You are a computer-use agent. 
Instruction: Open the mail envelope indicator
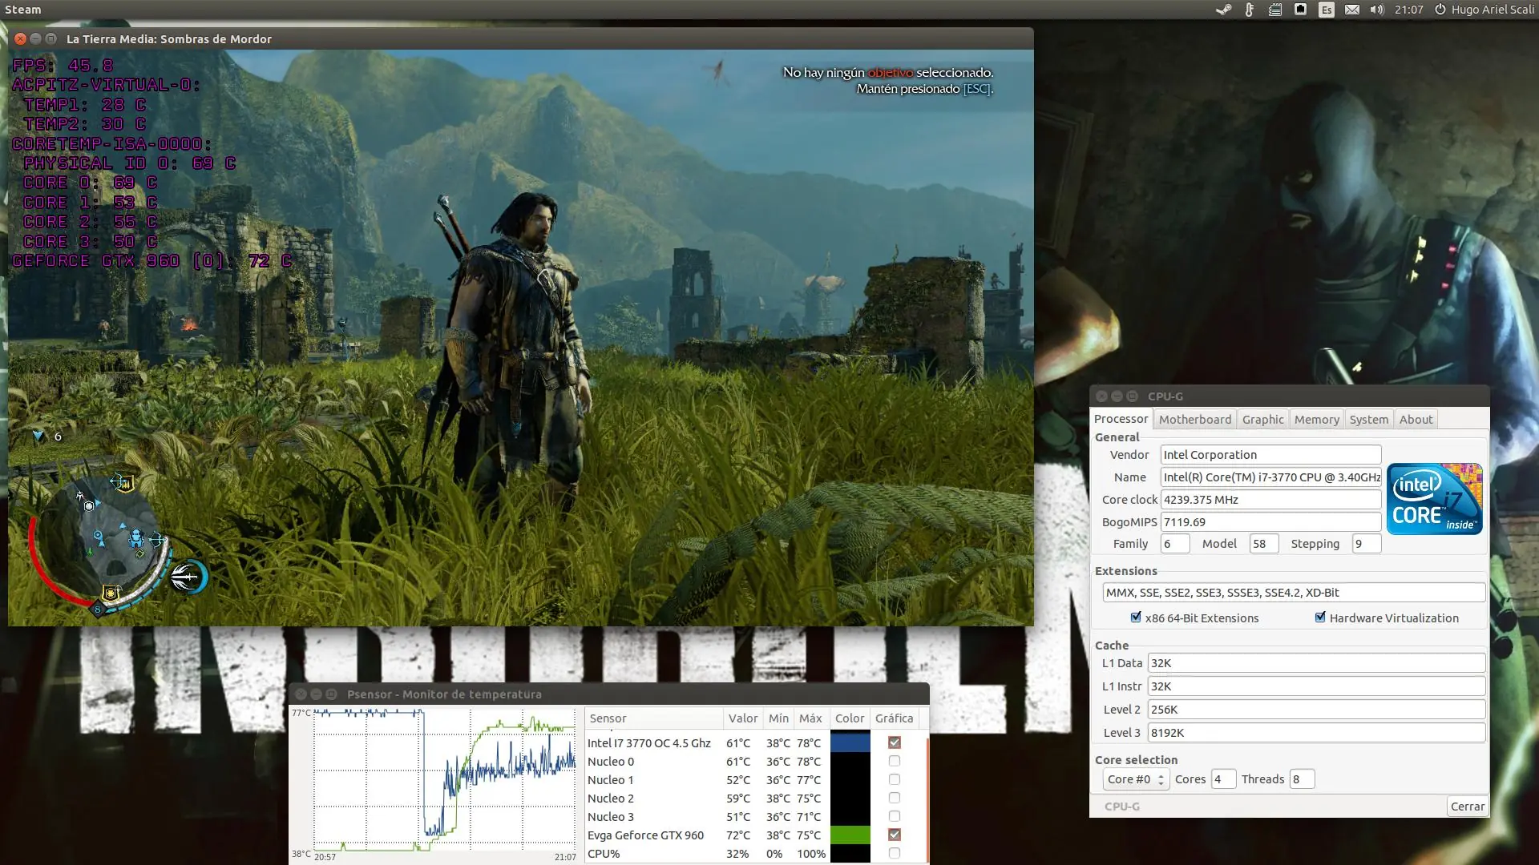pos(1352,10)
